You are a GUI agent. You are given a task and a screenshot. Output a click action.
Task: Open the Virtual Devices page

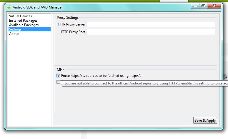[20, 16]
